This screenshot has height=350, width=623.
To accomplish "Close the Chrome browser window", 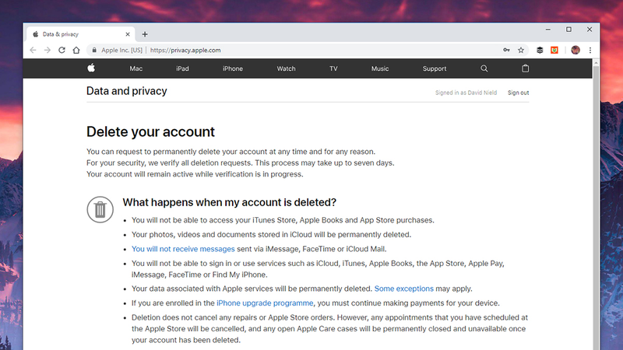I will tap(590, 30).
